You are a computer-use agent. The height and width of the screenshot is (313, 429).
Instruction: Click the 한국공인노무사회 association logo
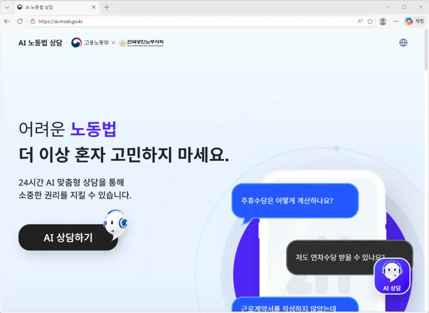(141, 42)
